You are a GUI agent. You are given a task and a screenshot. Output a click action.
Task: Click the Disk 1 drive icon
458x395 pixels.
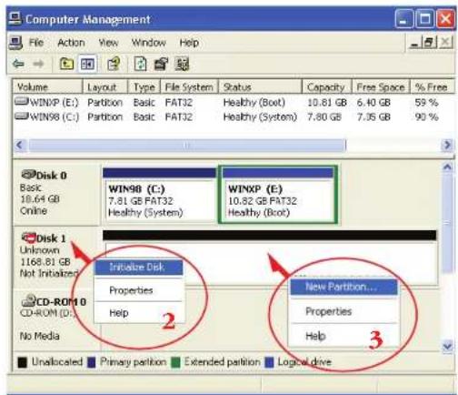[x=29, y=238]
